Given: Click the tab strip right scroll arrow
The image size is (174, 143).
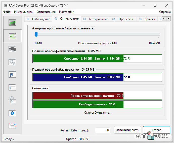Looking at the screenshot, I should 168,19.
